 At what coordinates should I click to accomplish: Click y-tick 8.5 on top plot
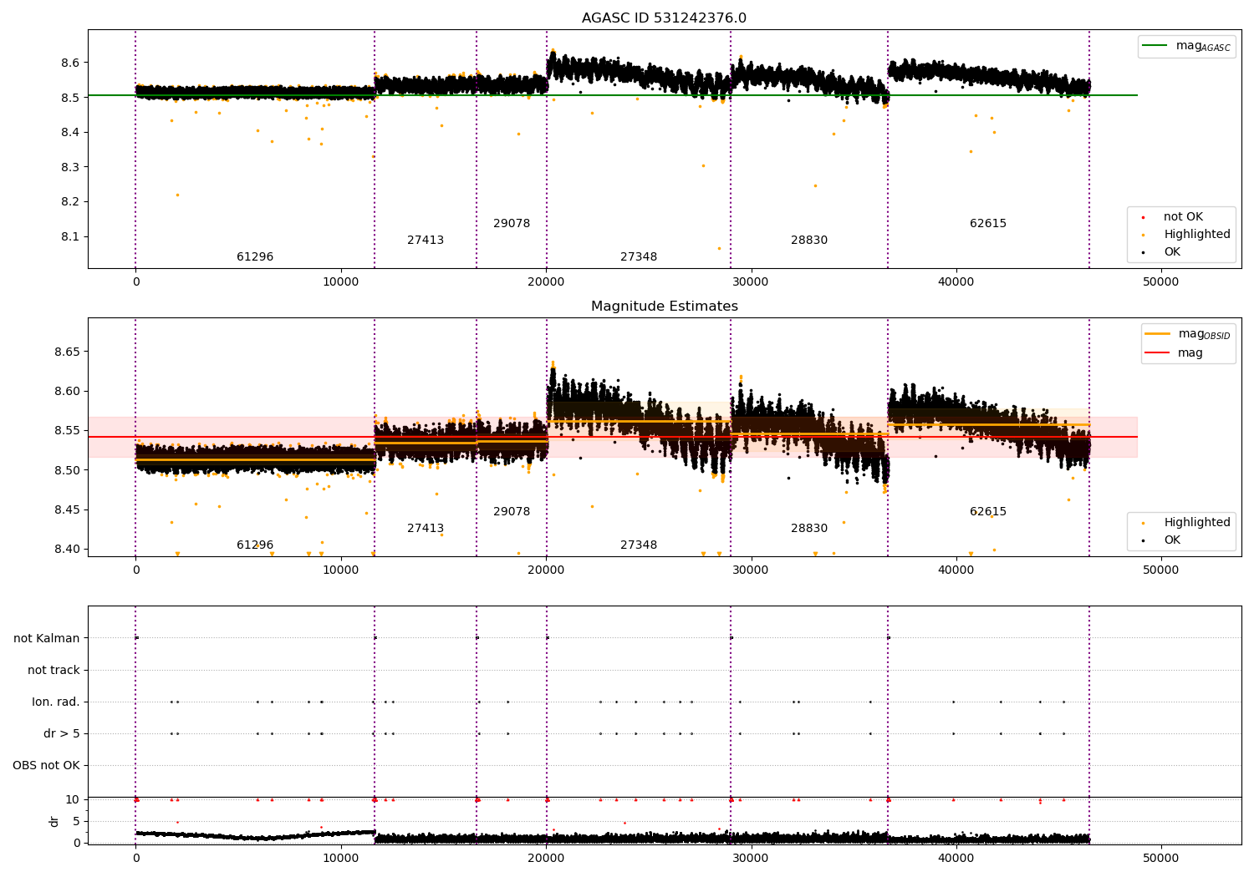(70, 98)
